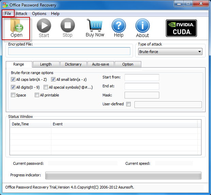Open the Options menu
Viewport: 211px width, 195px height.
pos(39,14)
